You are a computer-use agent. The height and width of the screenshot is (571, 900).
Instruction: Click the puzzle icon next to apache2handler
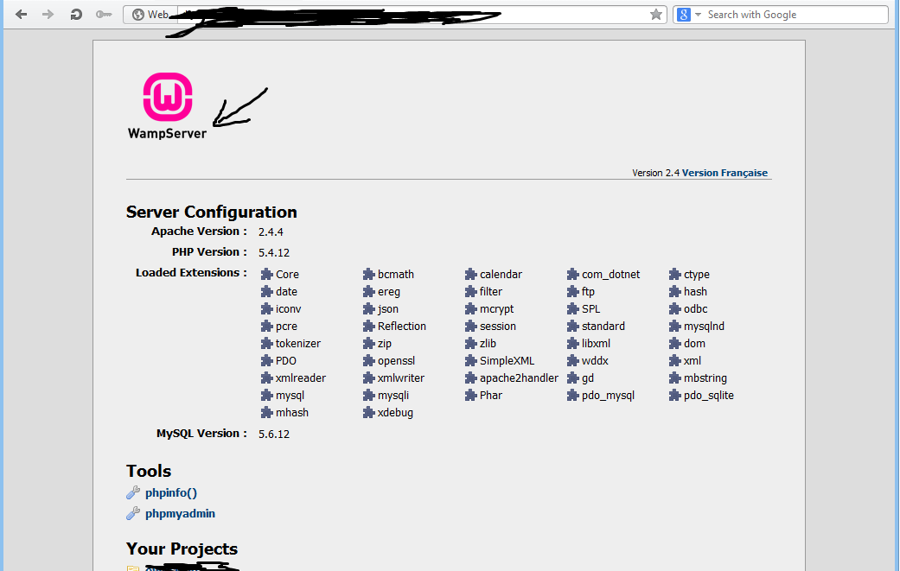tap(471, 378)
